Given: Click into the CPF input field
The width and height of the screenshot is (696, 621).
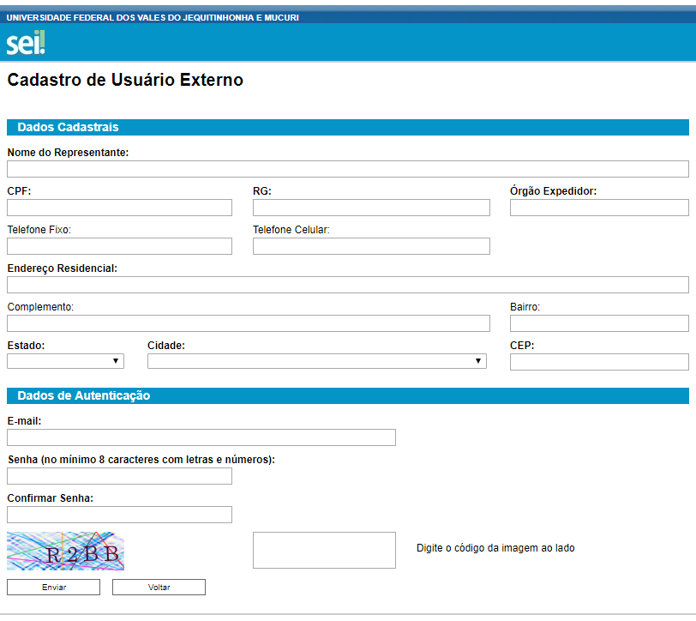Looking at the screenshot, I should 119,208.
